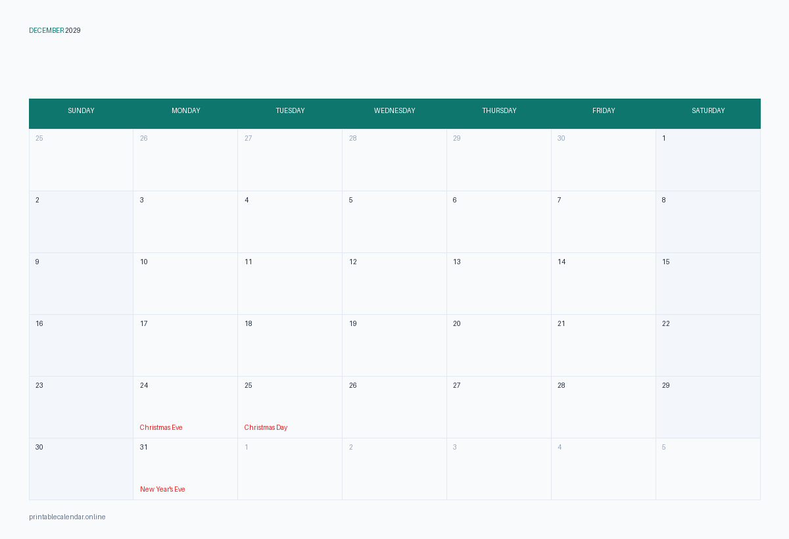Select the date cell numbered 24
789x539 pixels.
point(185,407)
